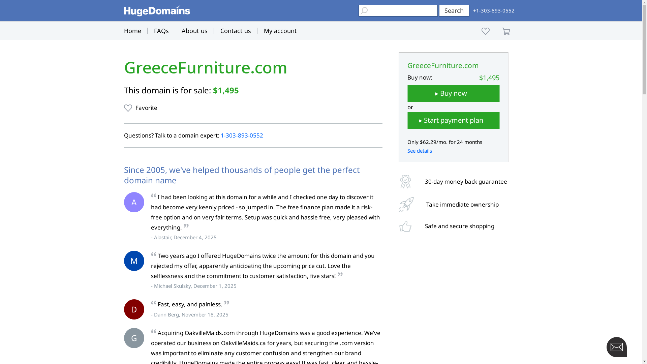Viewport: 647px width, 364px height.
Task: Open the shopping cart icon
Action: 506,31
